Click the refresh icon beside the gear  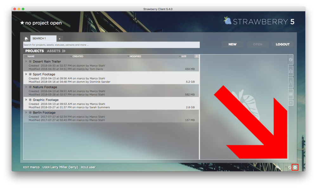coord(289,167)
